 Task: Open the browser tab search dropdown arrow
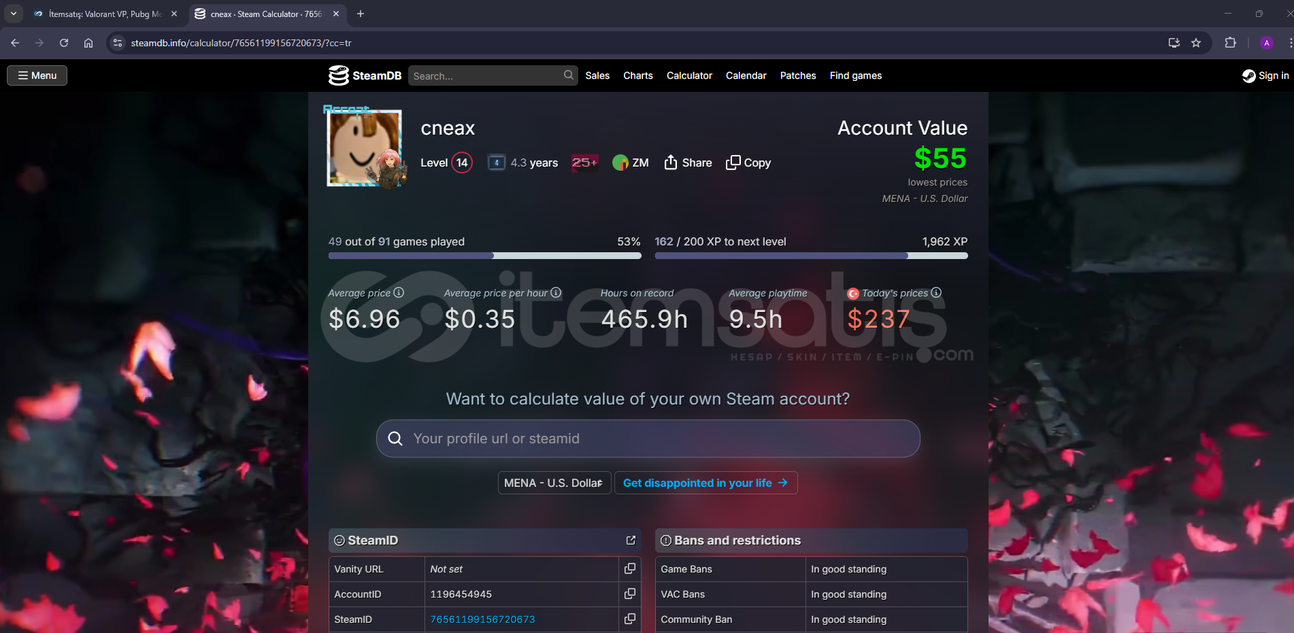tap(14, 14)
